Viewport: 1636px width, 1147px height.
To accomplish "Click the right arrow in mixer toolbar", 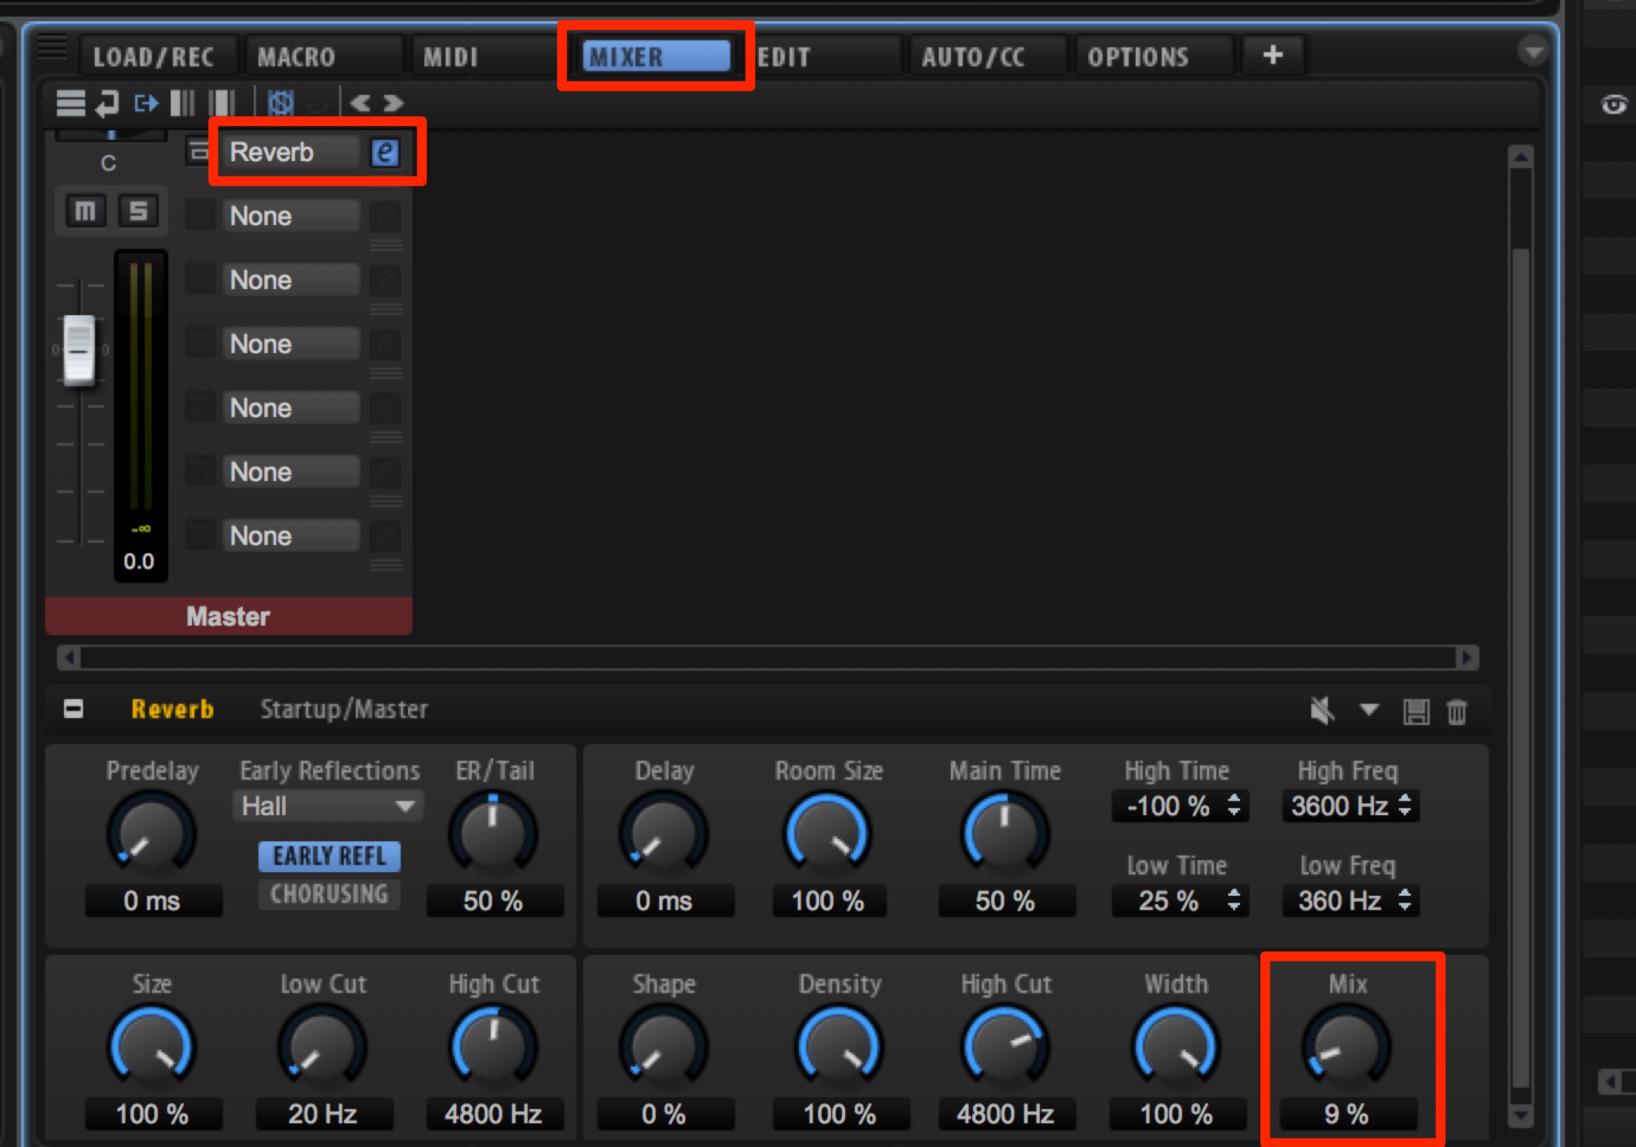I will point(394,103).
